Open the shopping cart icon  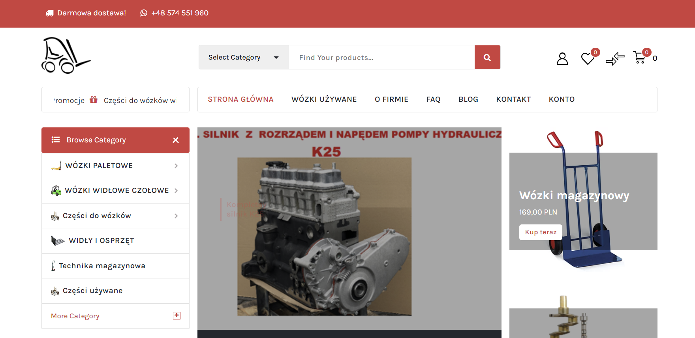[x=639, y=58]
